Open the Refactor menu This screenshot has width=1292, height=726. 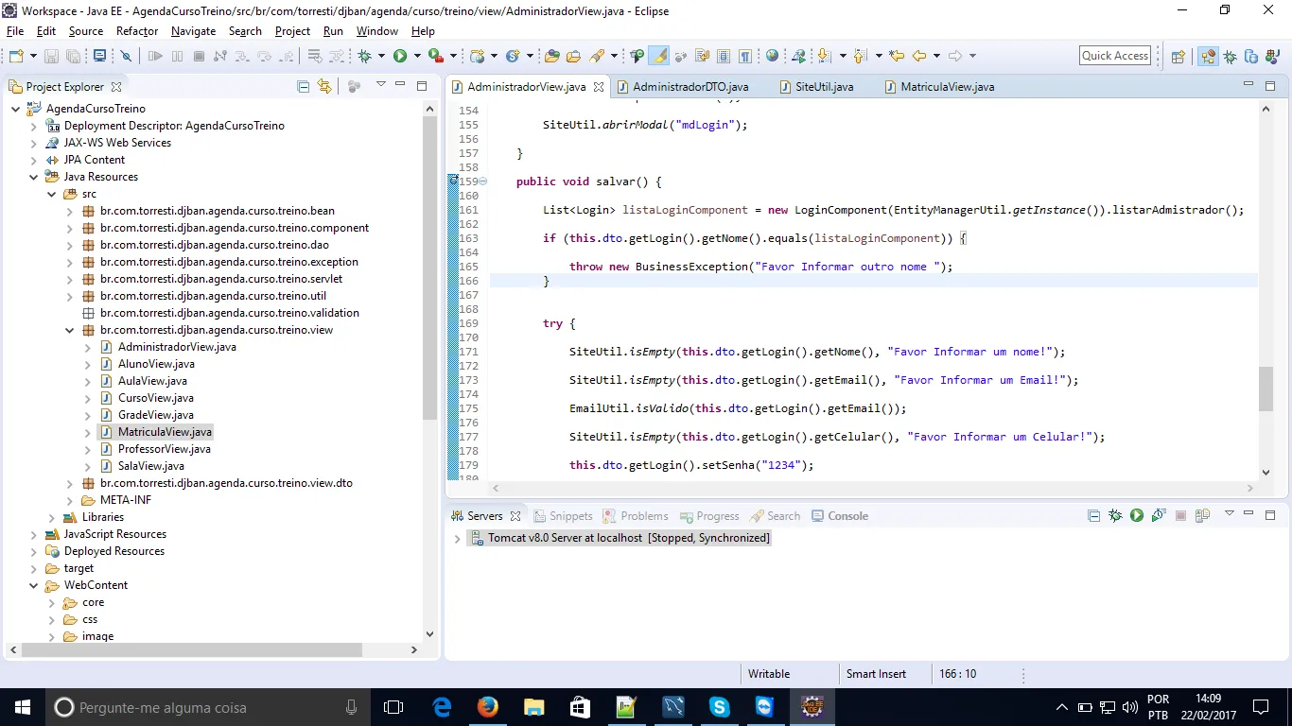[x=137, y=31]
